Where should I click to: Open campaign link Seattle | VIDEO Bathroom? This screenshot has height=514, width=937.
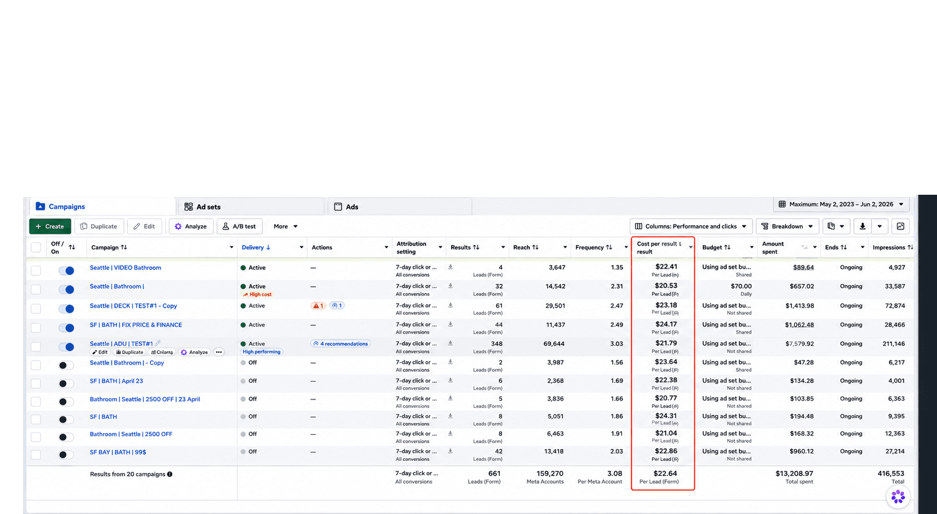point(126,267)
